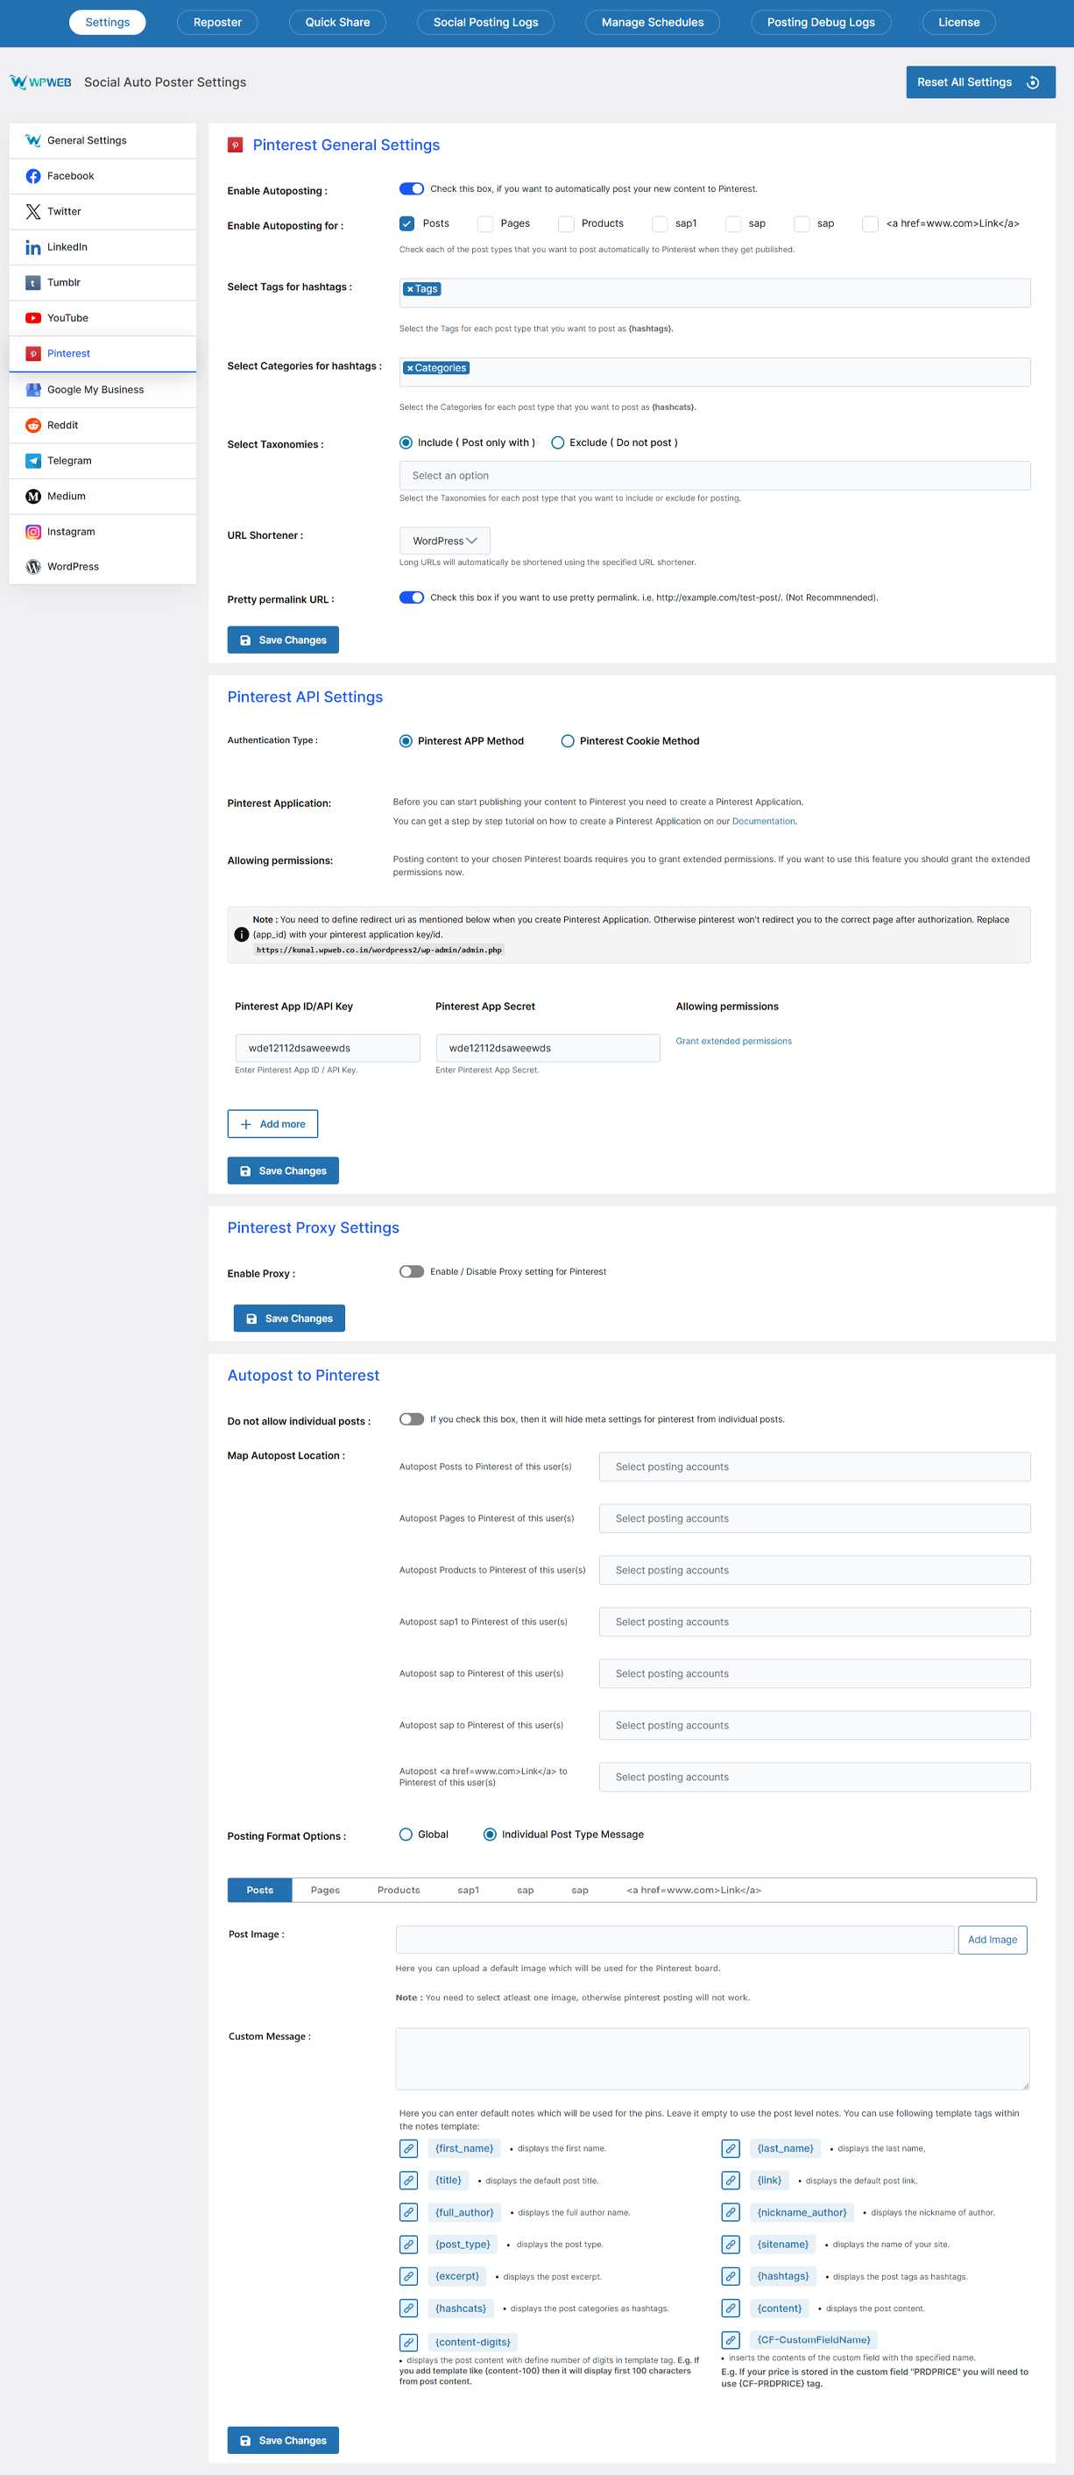1074x2475 pixels.
Task: Click the icon beside {link} tag
Action: [730, 2180]
